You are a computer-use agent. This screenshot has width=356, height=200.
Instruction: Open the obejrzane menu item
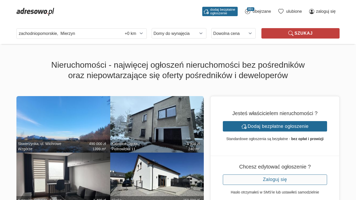pos(262,11)
